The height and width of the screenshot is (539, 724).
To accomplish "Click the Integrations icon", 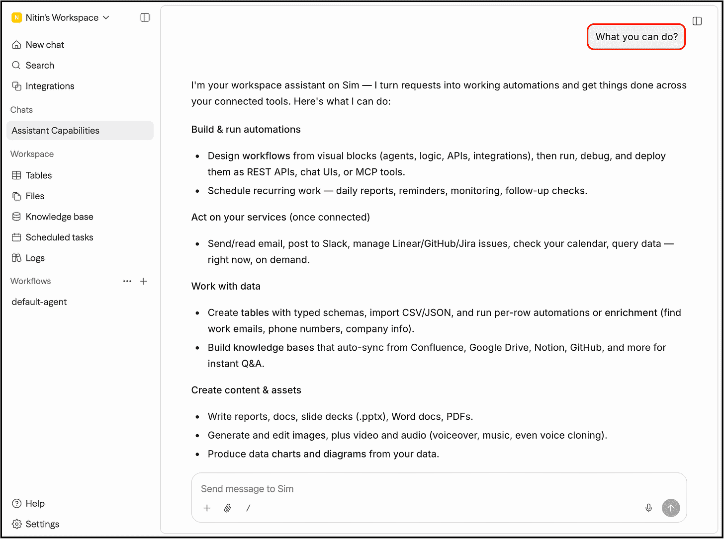I will point(16,86).
